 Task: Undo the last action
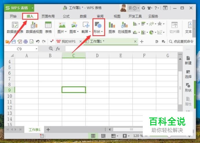[x=38, y=42]
